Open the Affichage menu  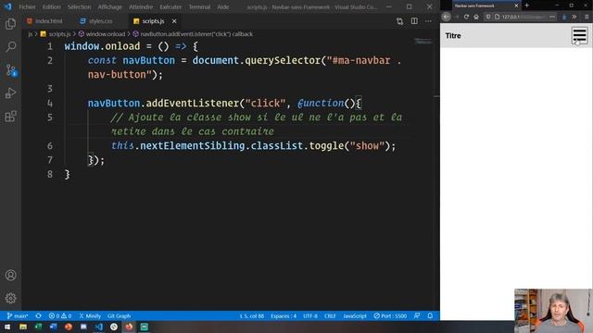(109, 6)
